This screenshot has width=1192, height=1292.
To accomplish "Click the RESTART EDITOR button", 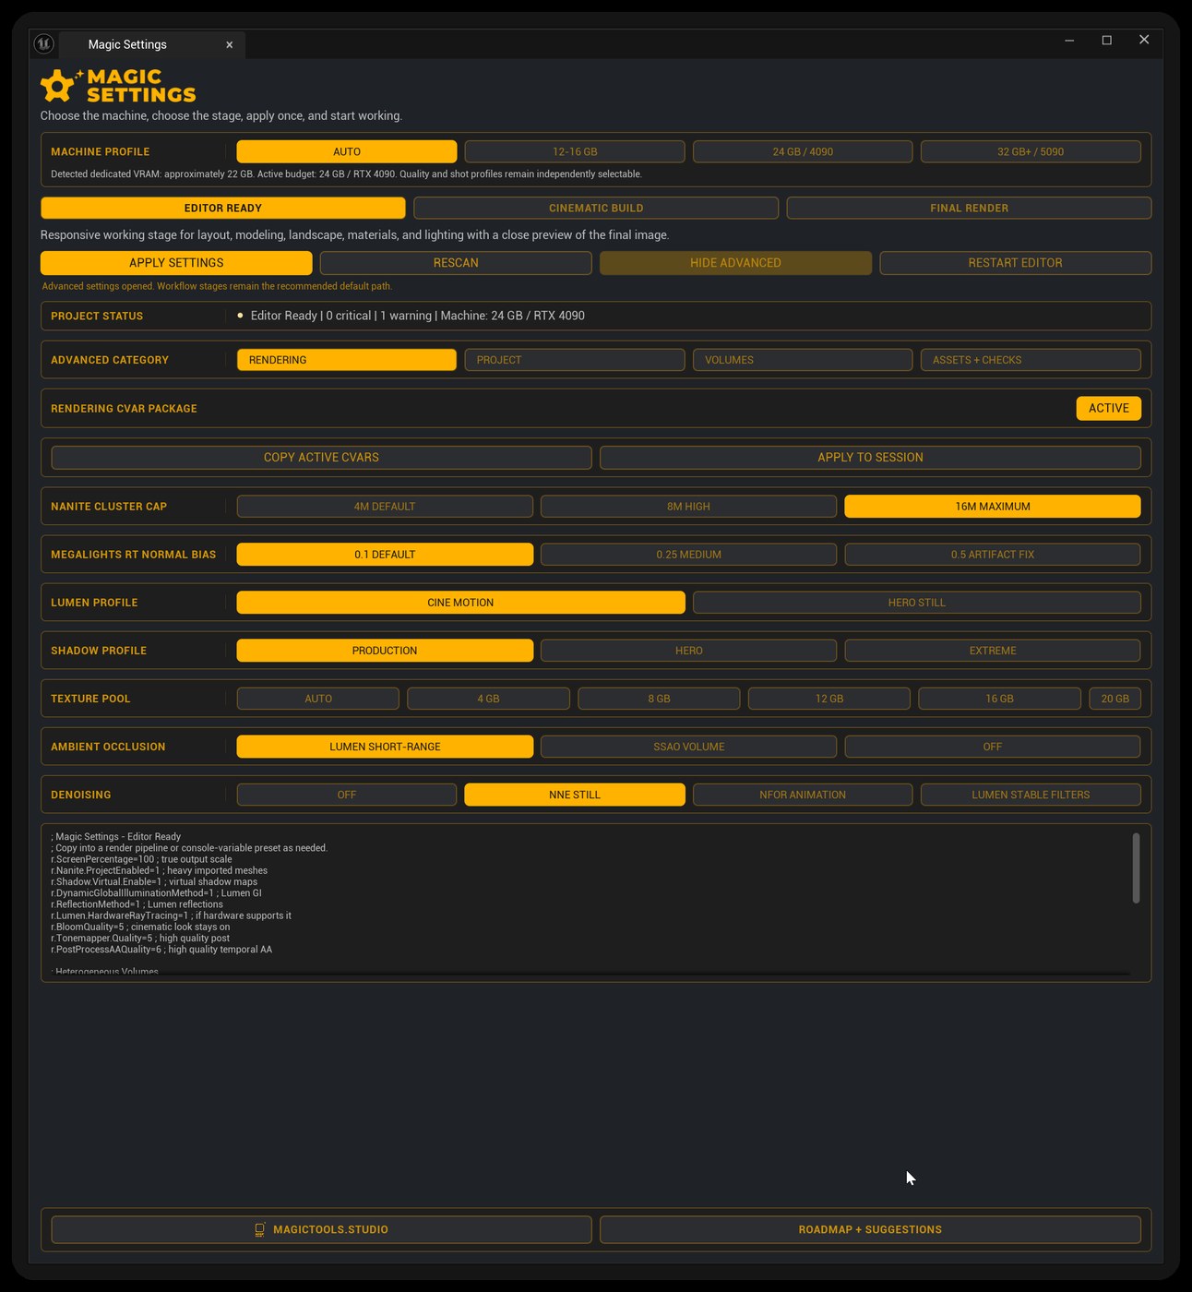I will pos(1015,263).
